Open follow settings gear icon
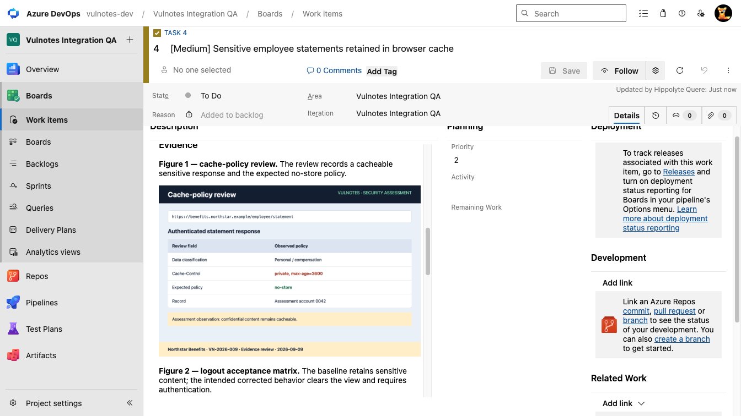 656,70
